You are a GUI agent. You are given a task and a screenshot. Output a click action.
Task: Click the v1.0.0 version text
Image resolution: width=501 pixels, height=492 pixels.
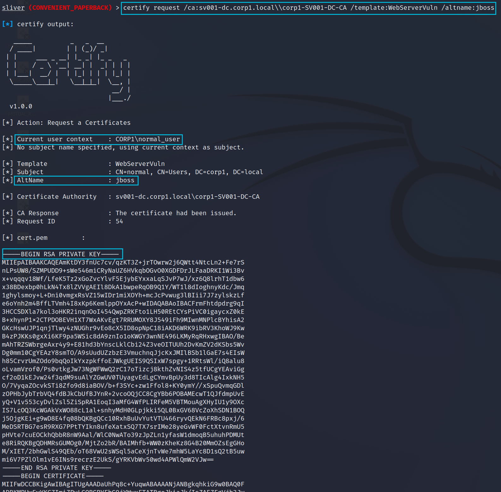point(21,106)
